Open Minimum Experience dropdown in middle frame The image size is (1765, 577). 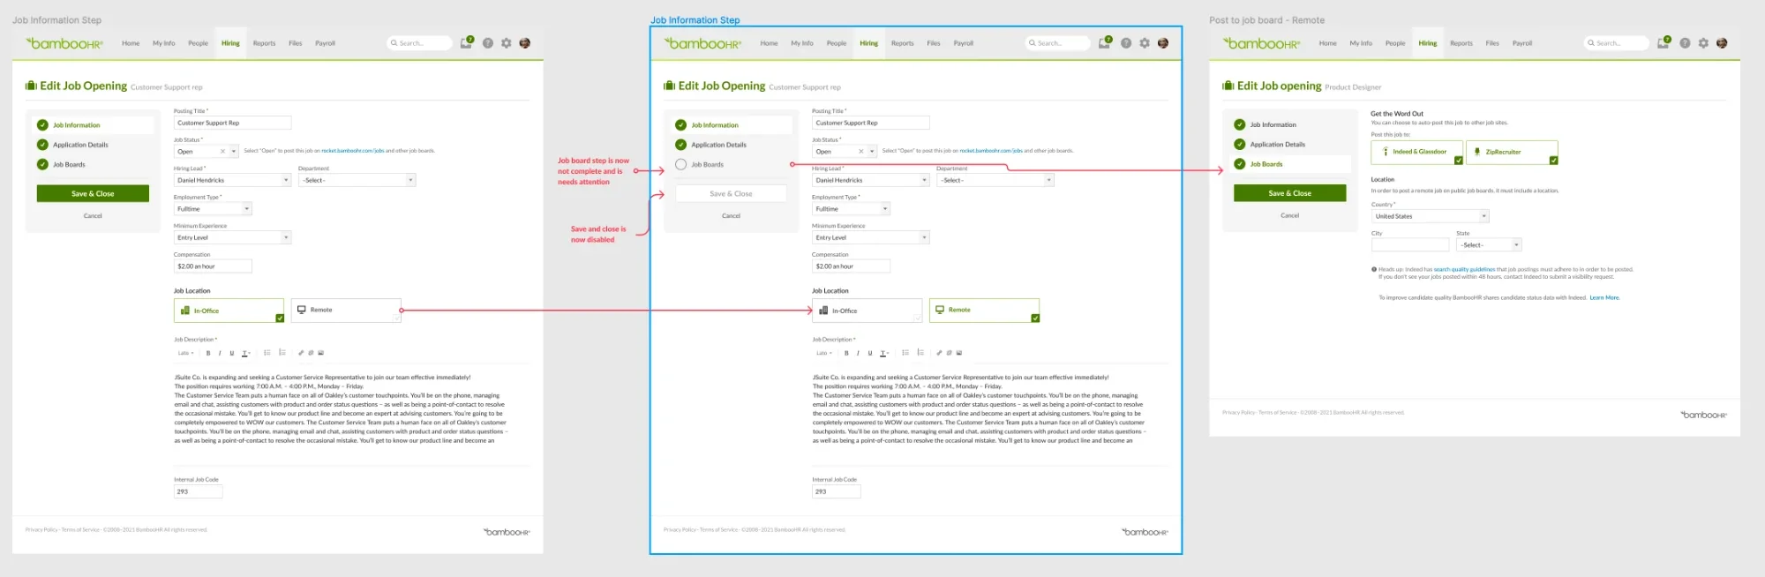tap(871, 237)
